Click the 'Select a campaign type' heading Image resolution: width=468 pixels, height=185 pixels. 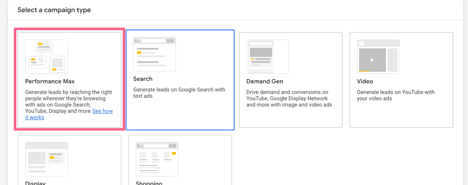pyautogui.click(x=54, y=10)
